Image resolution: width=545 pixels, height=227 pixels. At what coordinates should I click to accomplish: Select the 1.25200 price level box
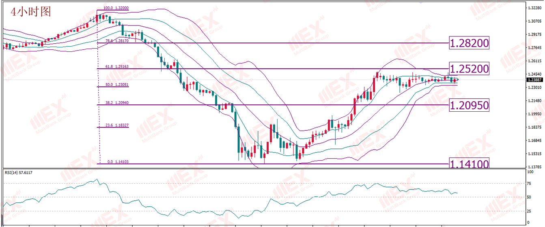click(x=469, y=69)
